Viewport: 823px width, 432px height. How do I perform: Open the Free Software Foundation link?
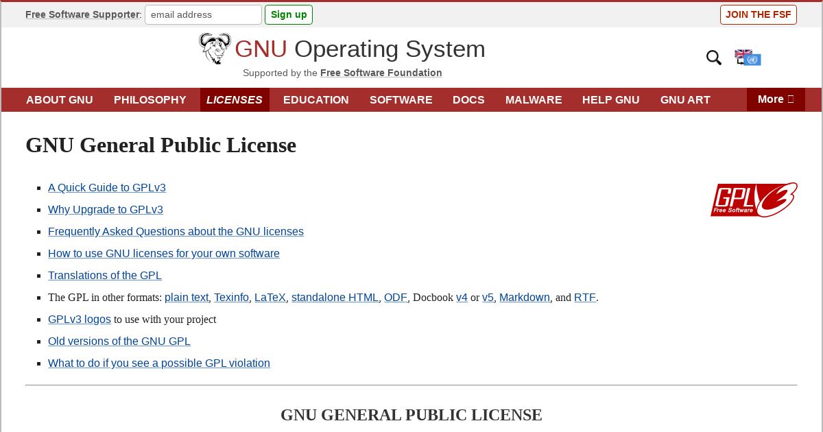pyautogui.click(x=381, y=73)
